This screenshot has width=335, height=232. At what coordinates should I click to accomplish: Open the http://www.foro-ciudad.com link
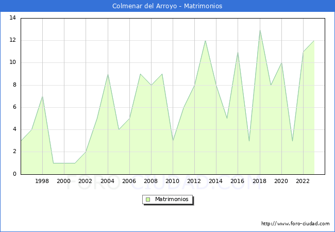click(x=295, y=224)
